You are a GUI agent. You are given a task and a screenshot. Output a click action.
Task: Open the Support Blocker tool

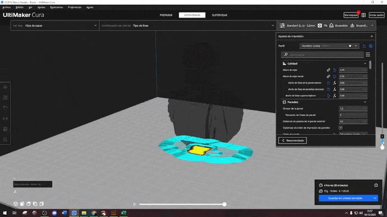pyautogui.click(x=5, y=139)
